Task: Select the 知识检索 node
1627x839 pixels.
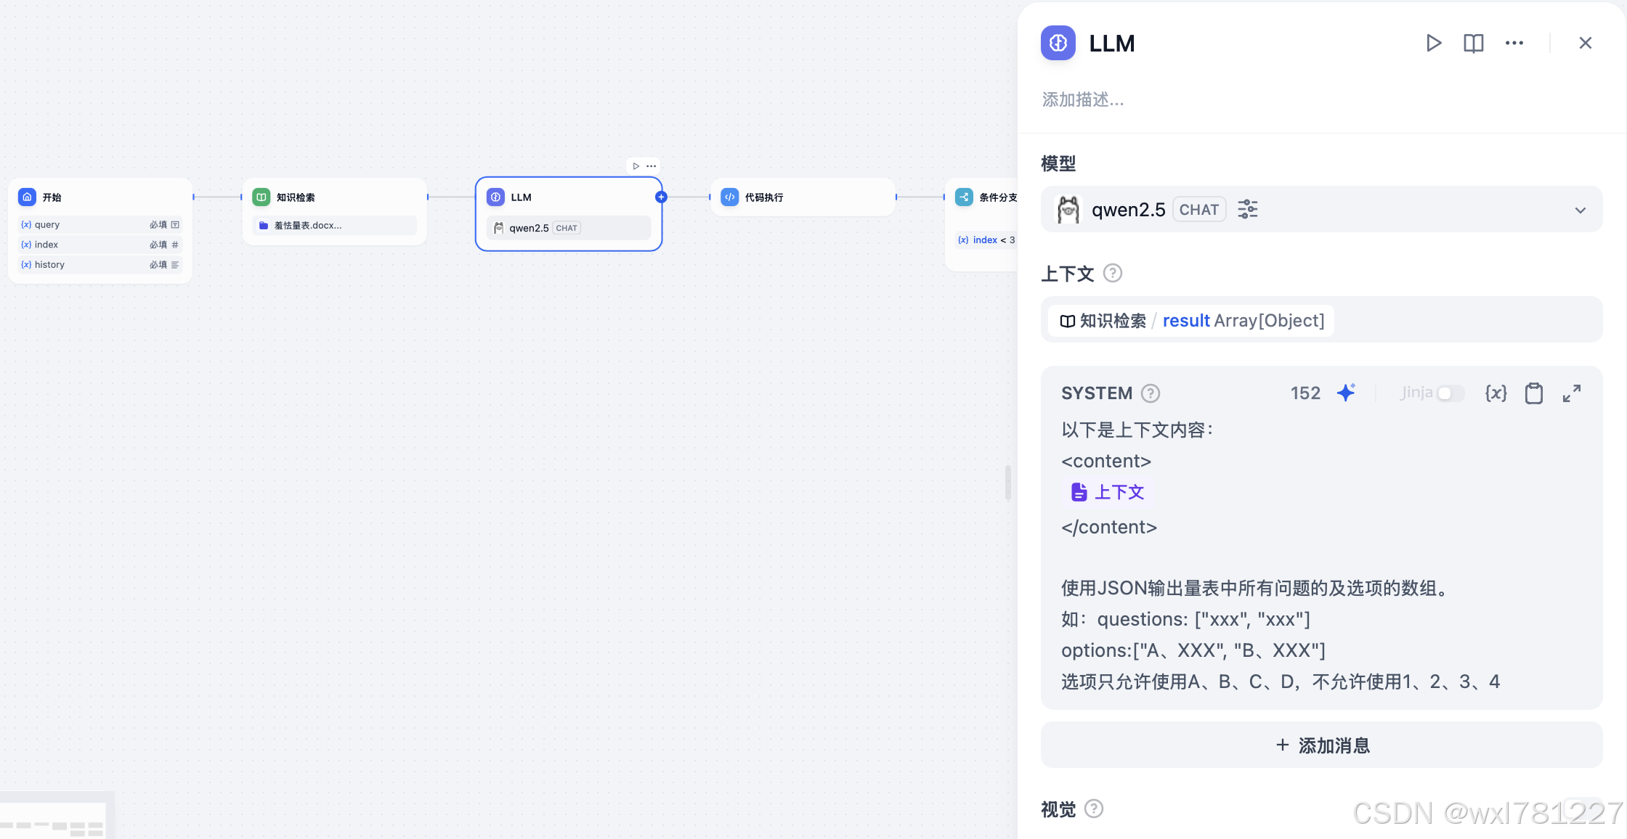Action: [x=335, y=212]
